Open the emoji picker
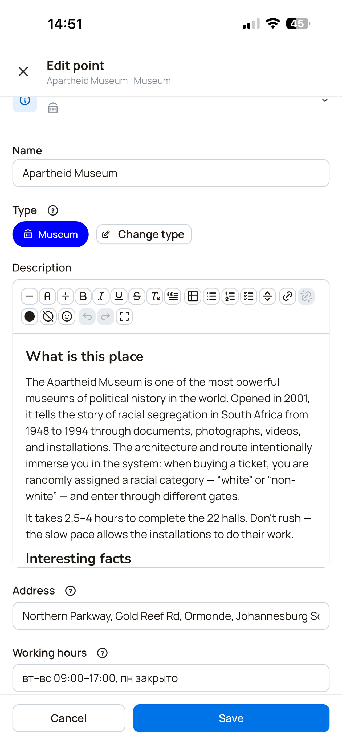The height and width of the screenshot is (740, 342). 67,317
